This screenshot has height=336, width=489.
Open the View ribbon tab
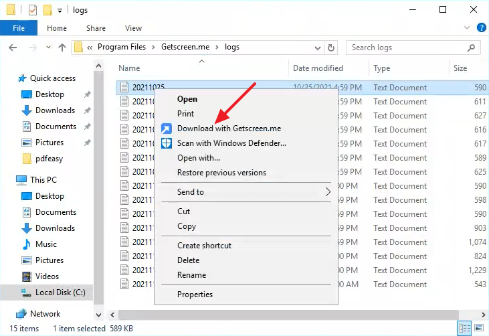pyautogui.click(x=133, y=28)
